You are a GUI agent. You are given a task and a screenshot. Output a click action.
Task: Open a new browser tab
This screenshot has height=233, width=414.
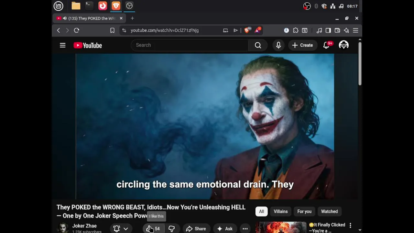[132, 18]
